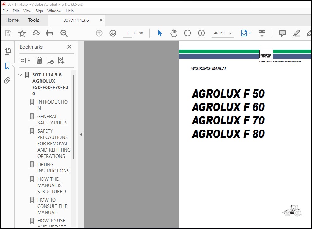
Task: Open SAFETY PRECAUTIONS FOR REMOVAL bookmark
Action: (54, 144)
